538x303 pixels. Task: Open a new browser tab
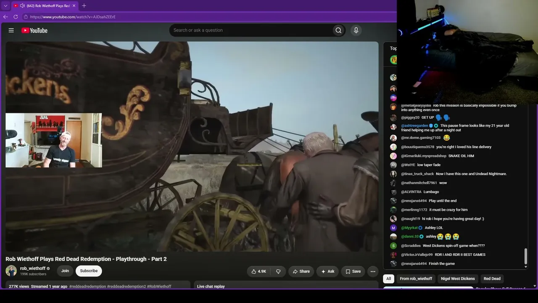(x=84, y=6)
